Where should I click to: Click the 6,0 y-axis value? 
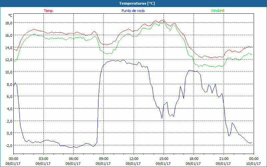(x=9, y=97)
